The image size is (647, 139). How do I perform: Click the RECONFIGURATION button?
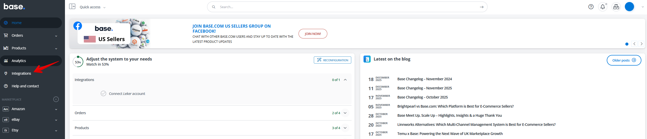click(x=332, y=60)
